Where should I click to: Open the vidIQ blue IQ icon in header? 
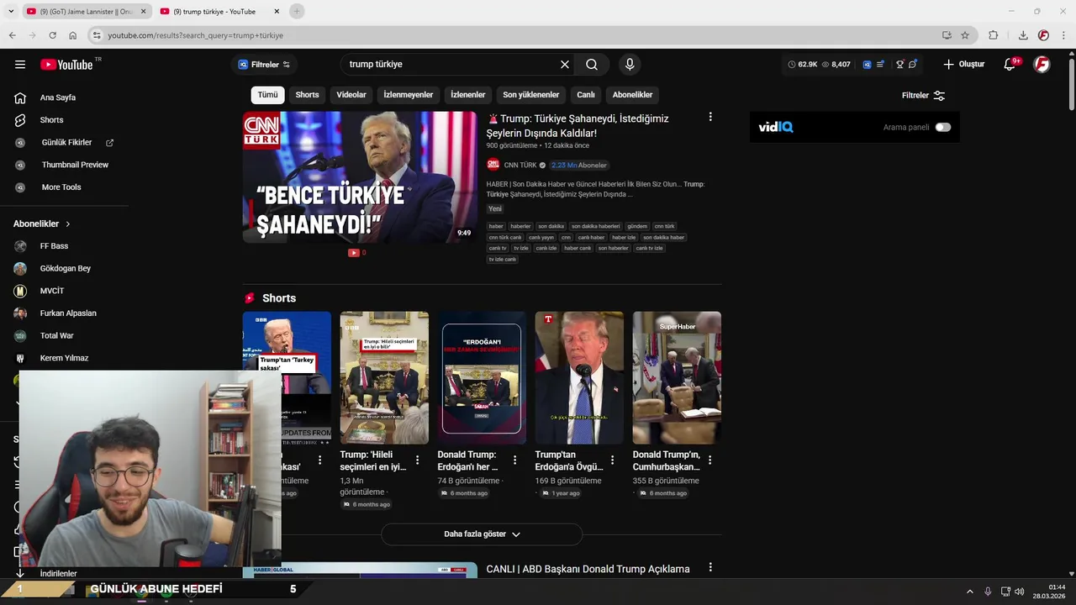867,65
